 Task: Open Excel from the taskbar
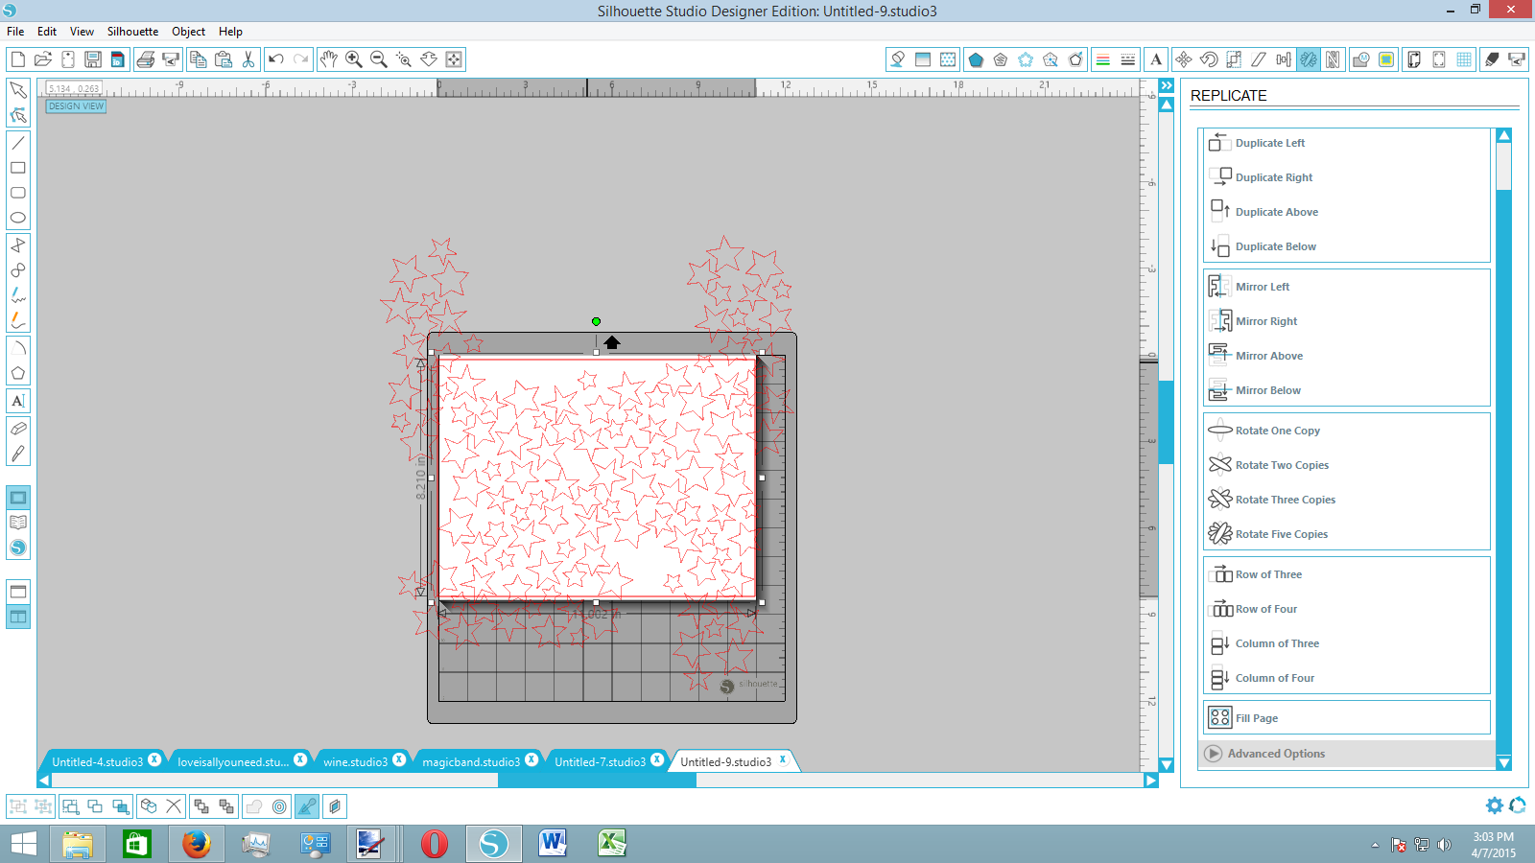point(612,844)
